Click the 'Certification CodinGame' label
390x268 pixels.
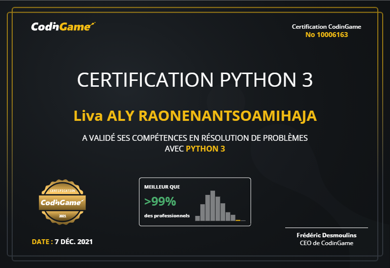(x=327, y=27)
